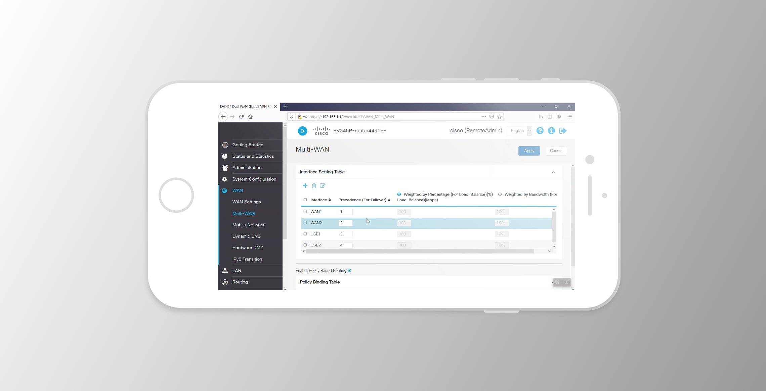Click the edit pencil icon
This screenshot has width=766, height=391.
pos(323,186)
